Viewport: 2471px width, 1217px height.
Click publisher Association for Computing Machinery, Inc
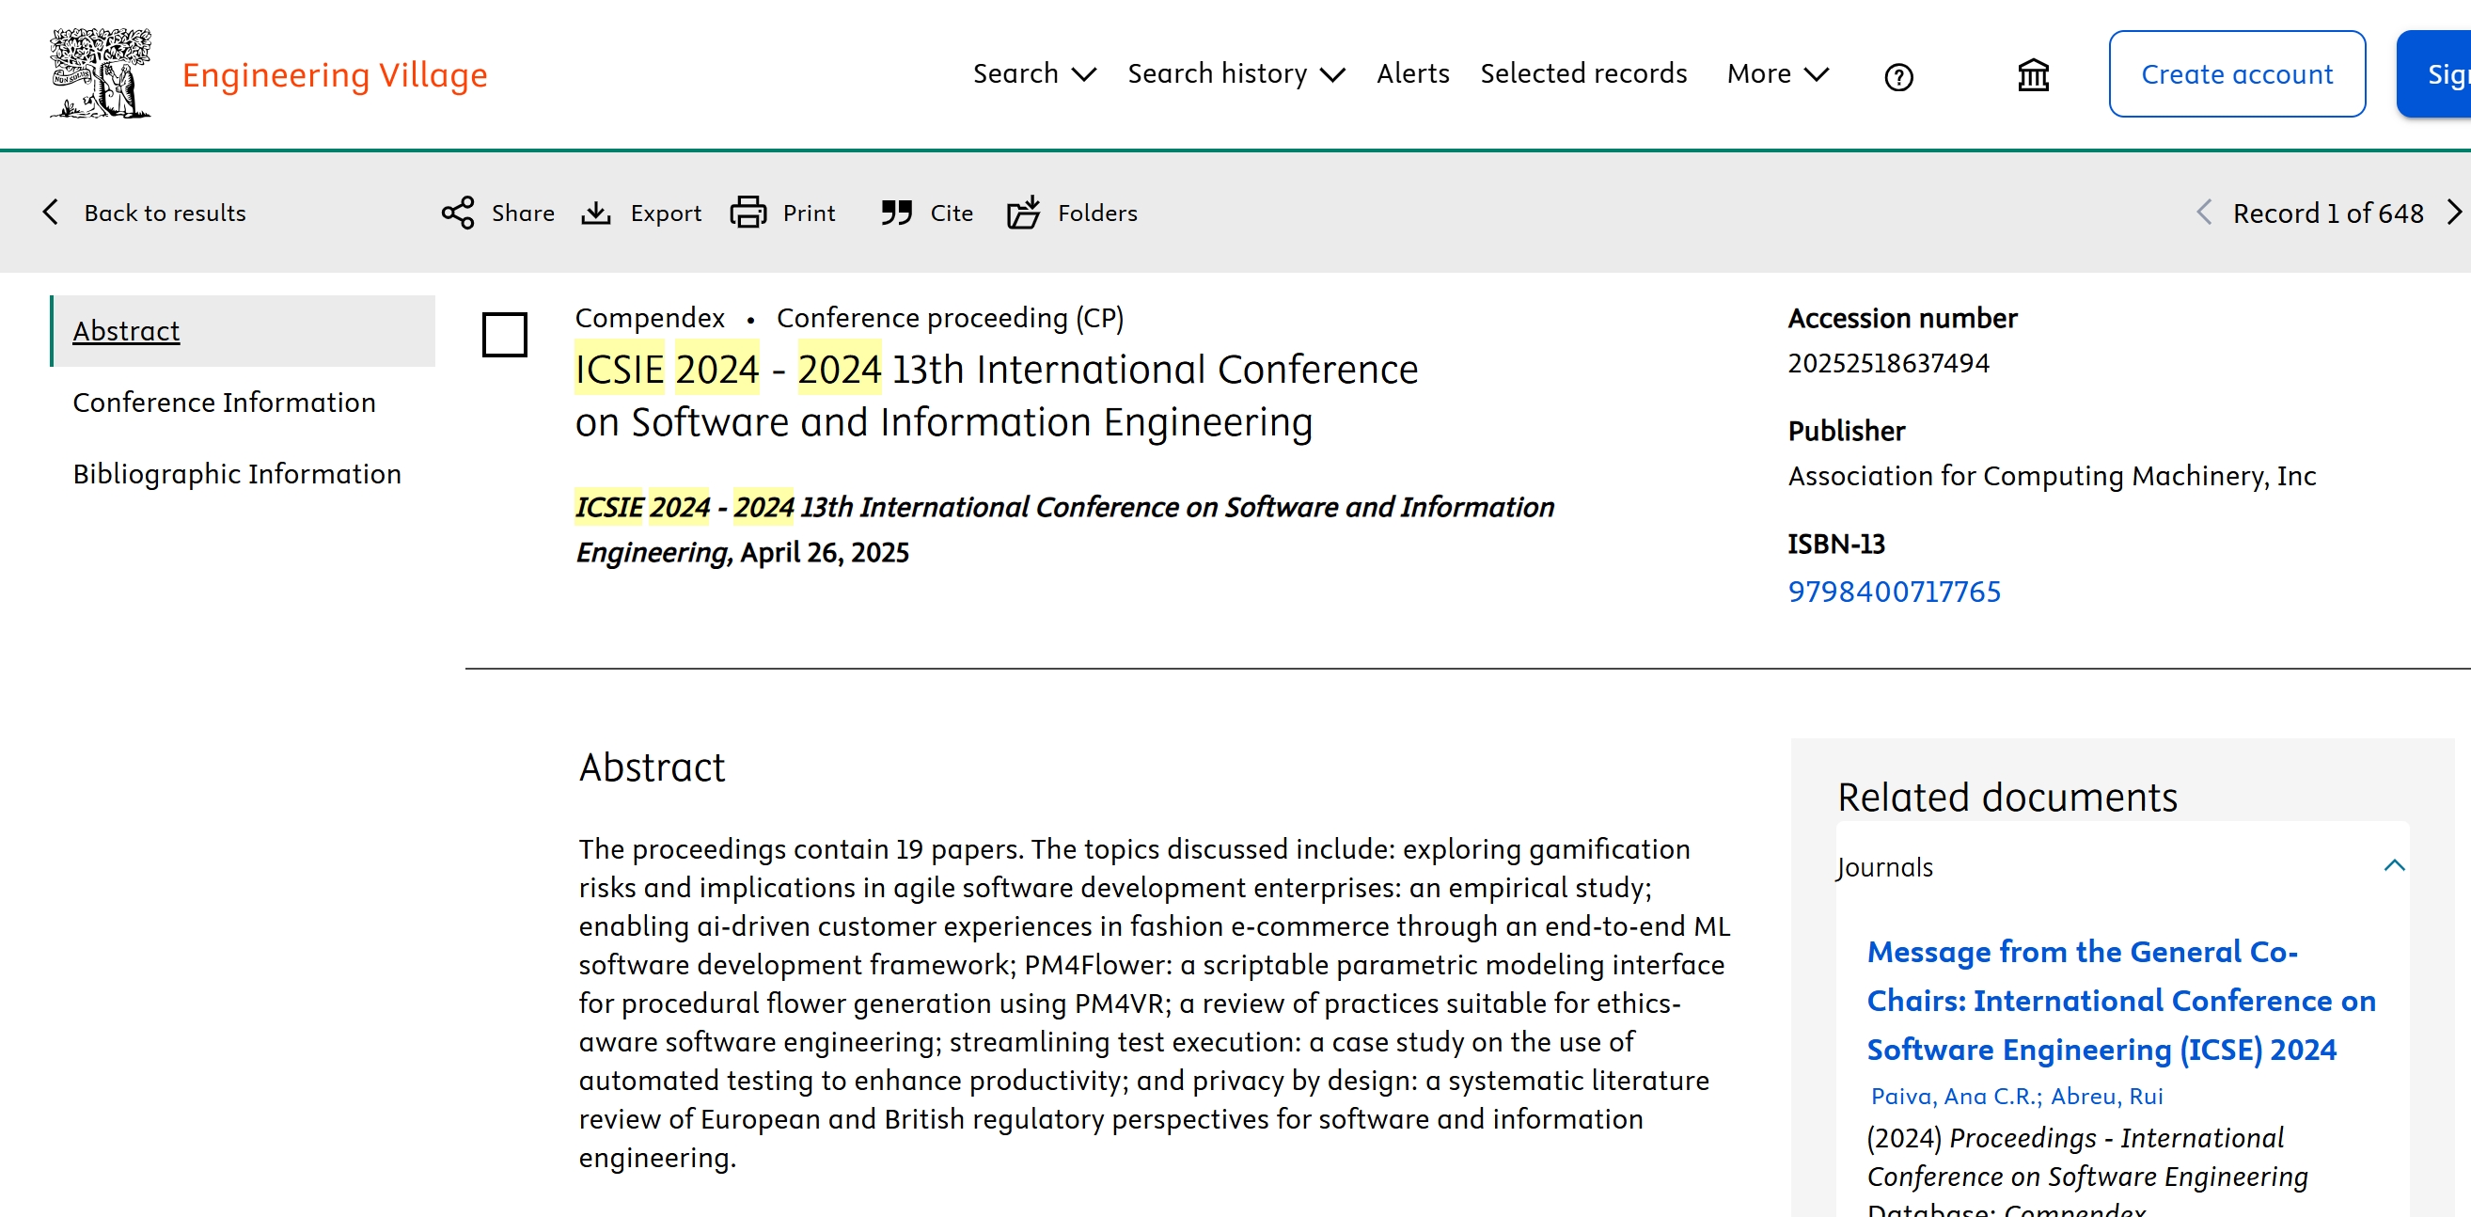[x=2052, y=476]
